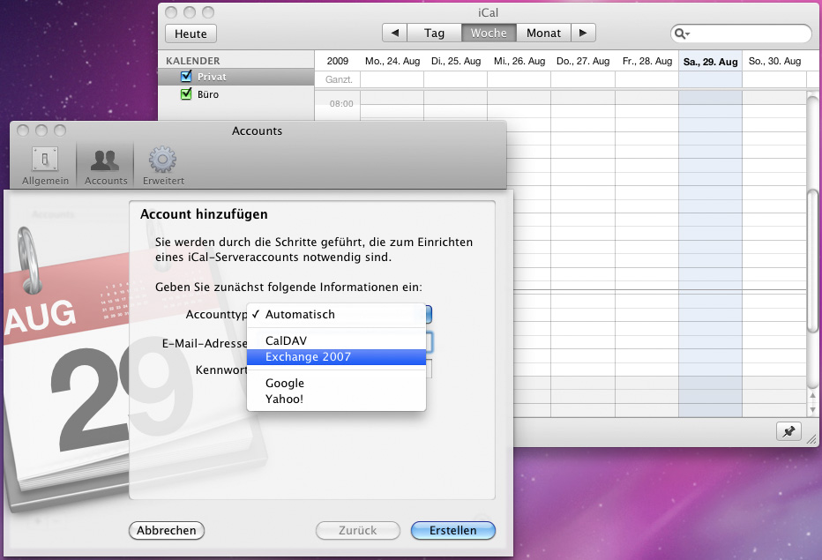This screenshot has height=560, width=822.
Task: Click the Zurück button
Action: 357,531
